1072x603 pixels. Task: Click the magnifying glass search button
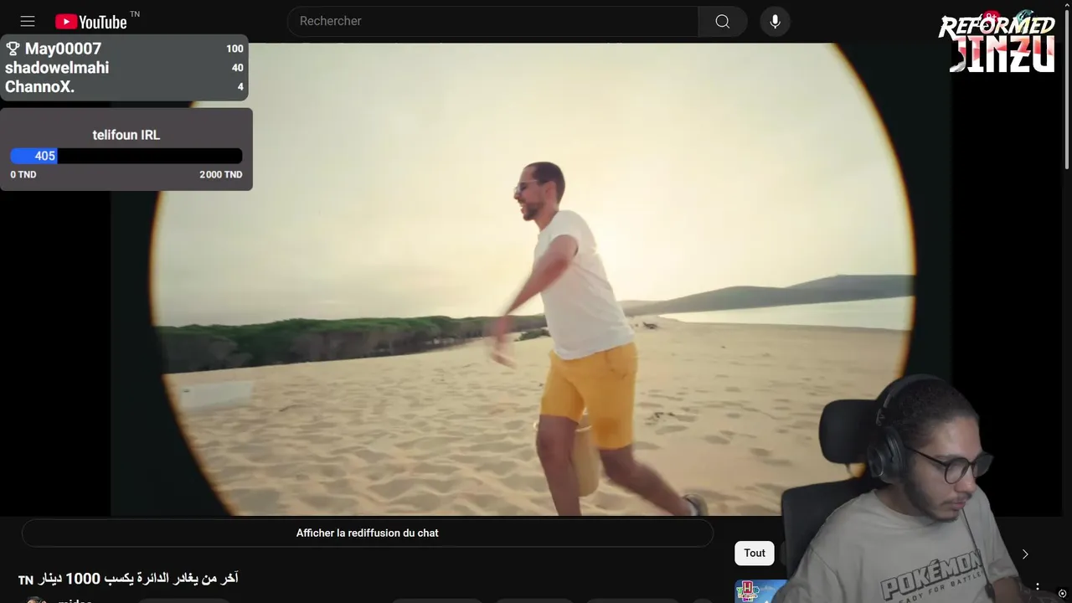click(723, 21)
